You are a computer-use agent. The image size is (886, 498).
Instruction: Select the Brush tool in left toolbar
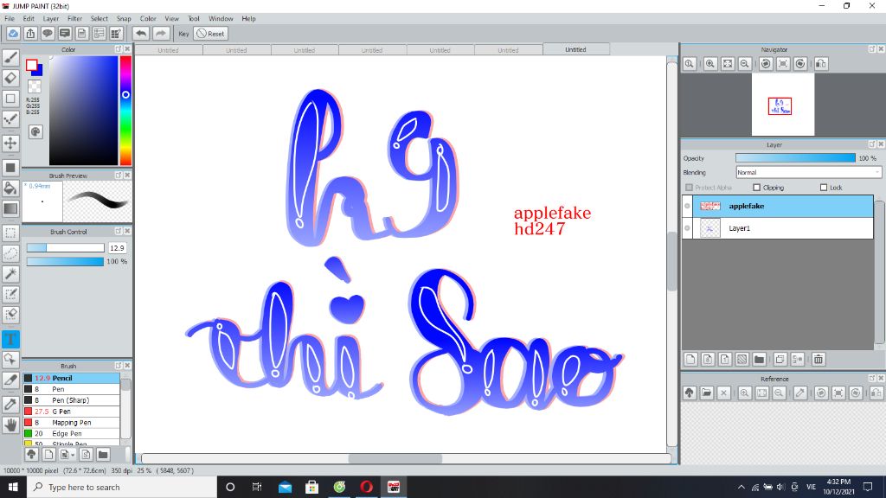[x=10, y=58]
